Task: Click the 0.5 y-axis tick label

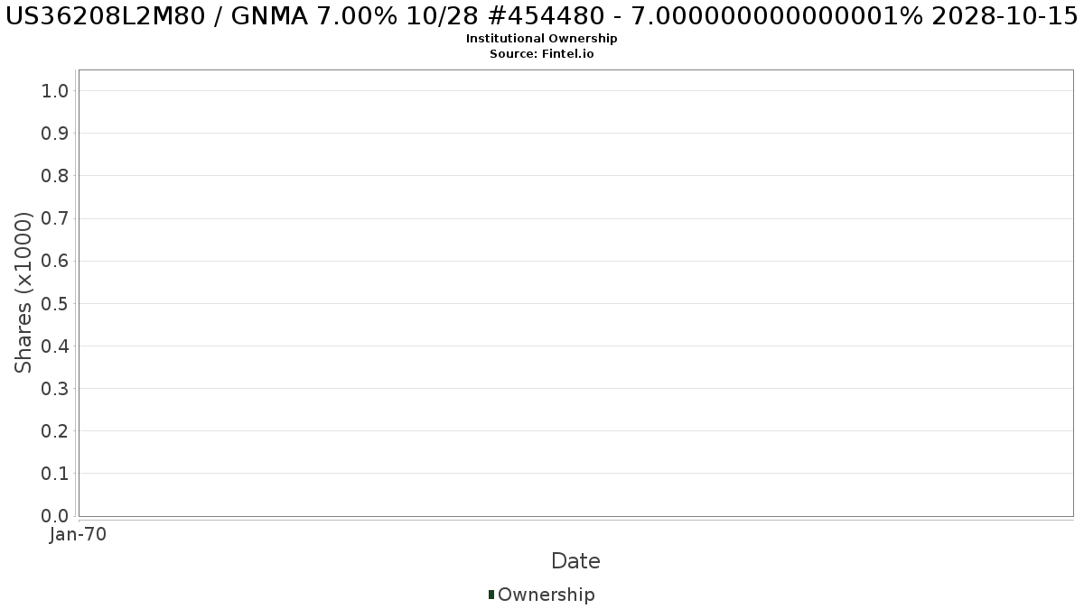Action: tap(55, 303)
